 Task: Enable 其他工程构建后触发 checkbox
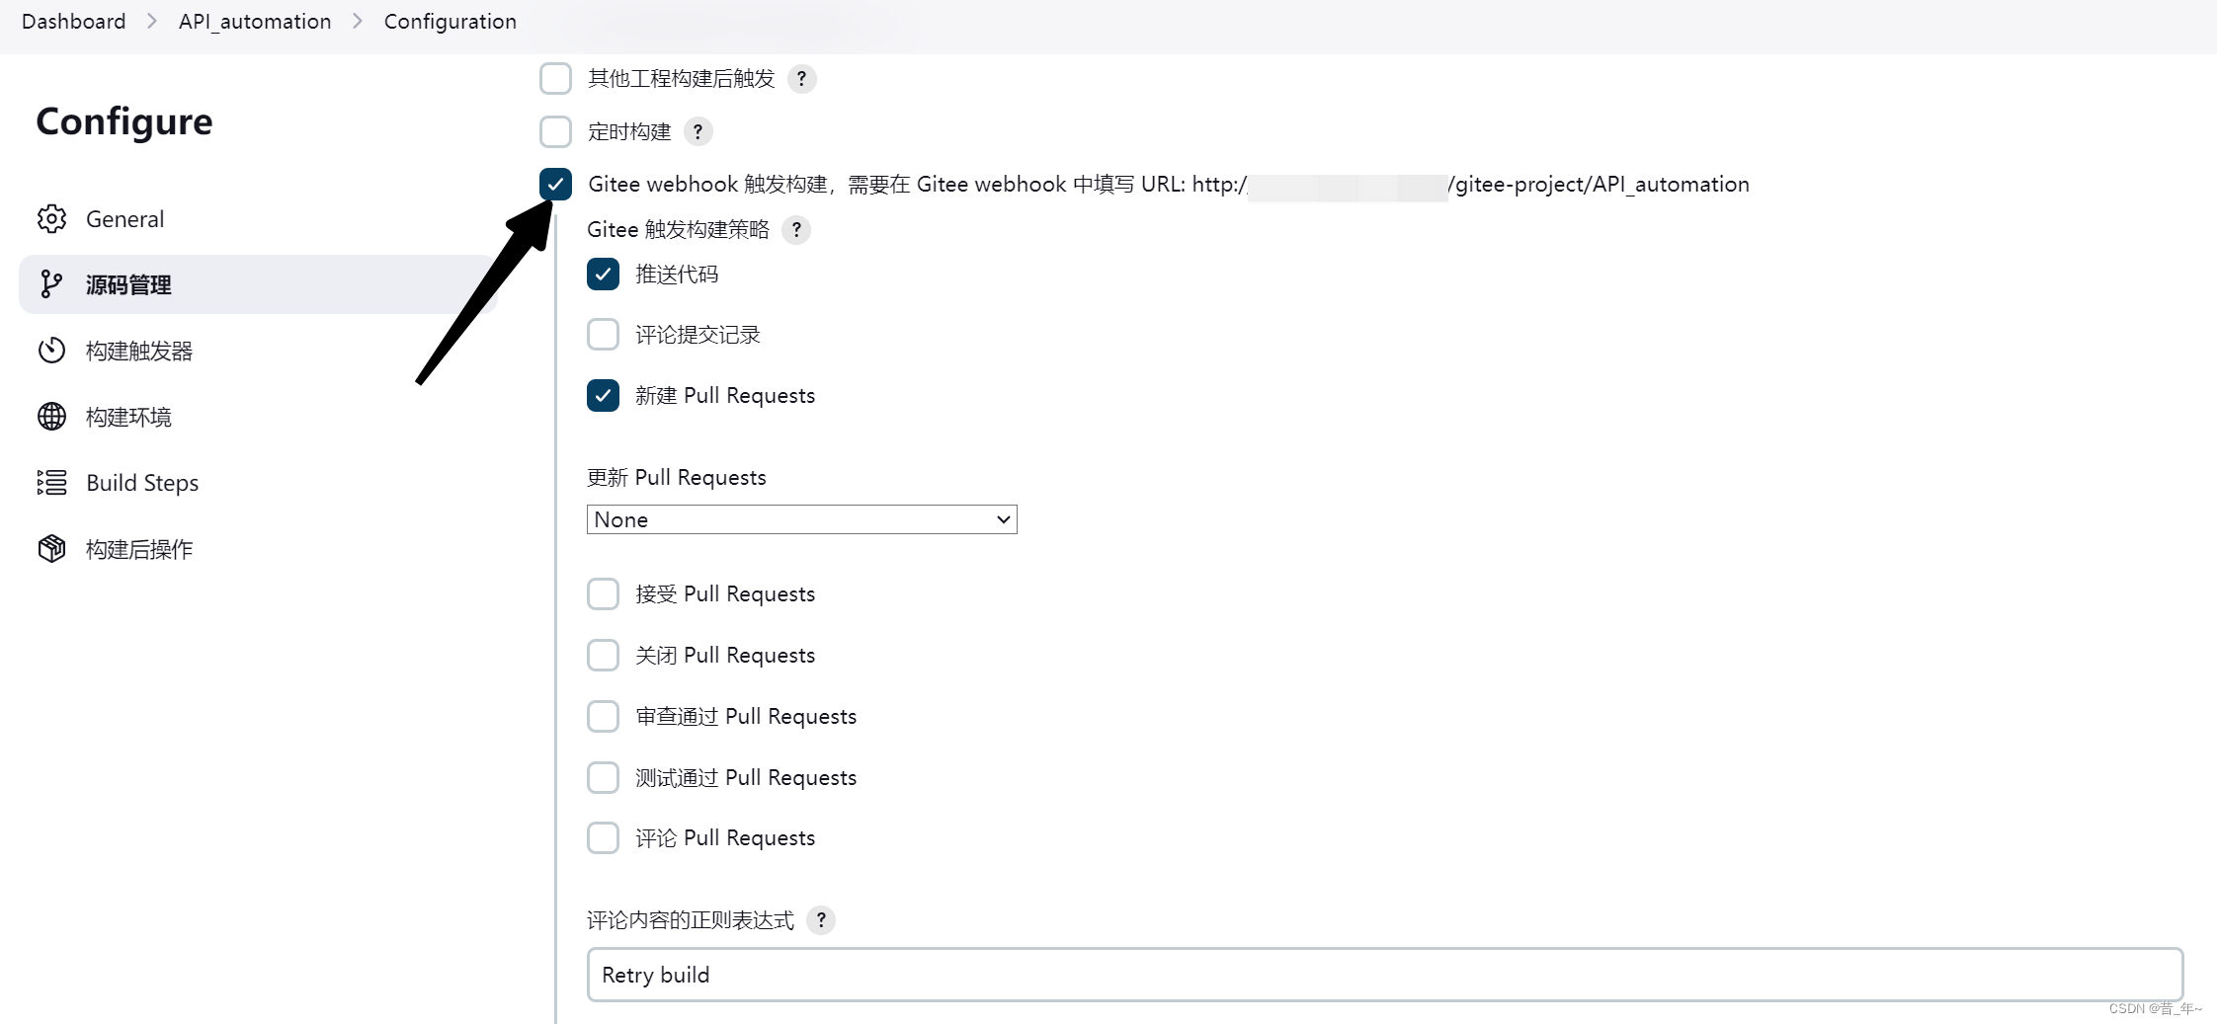(x=555, y=78)
